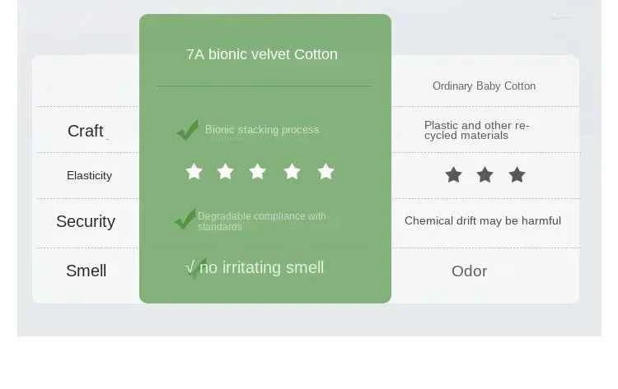Click the Odor text
This screenshot has width=618, height=389.
[470, 271]
